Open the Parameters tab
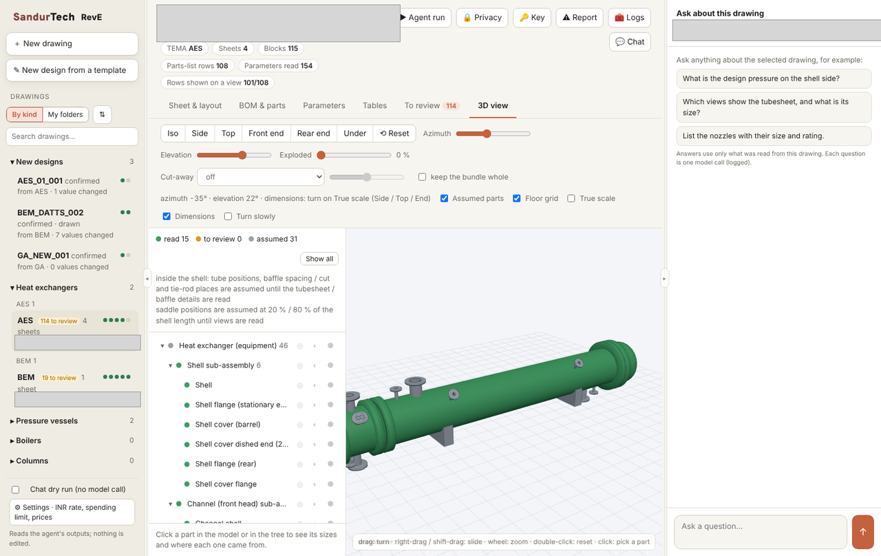This screenshot has height=556, width=881. 324,105
